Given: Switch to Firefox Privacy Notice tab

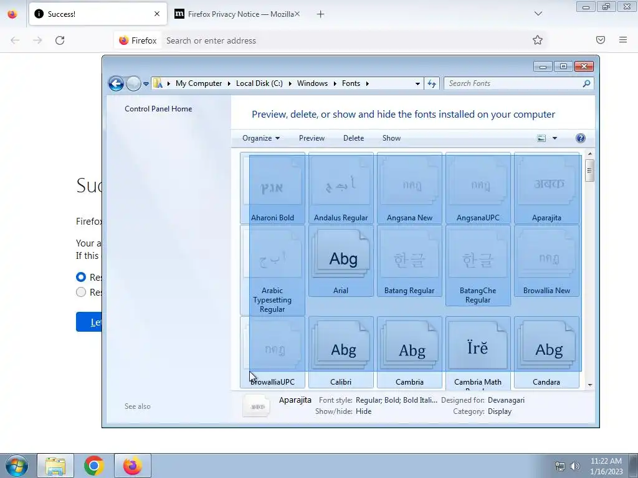Looking at the screenshot, I should [x=237, y=14].
